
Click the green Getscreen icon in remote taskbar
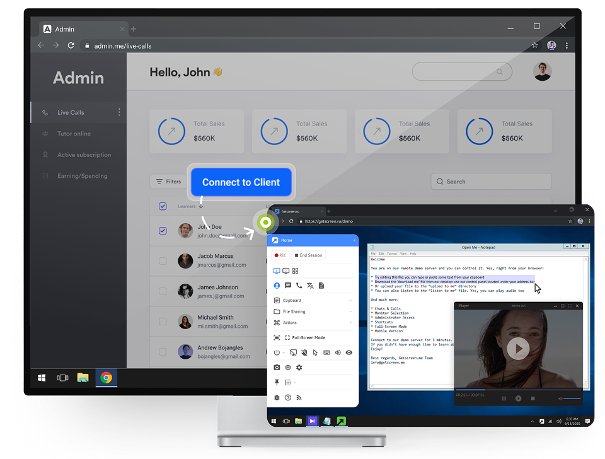point(342,421)
